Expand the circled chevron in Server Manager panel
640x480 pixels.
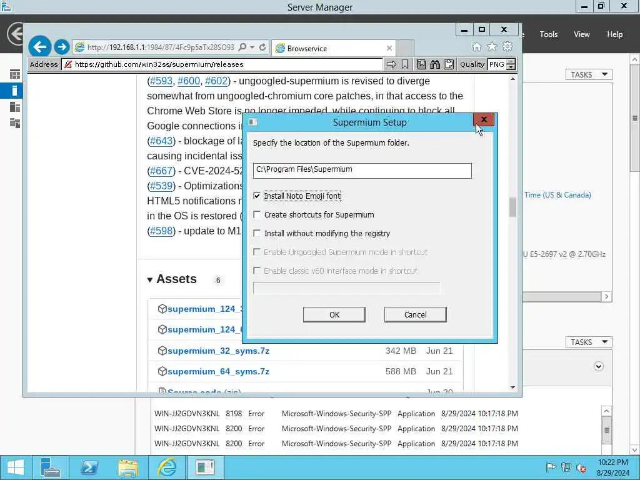tap(599, 366)
